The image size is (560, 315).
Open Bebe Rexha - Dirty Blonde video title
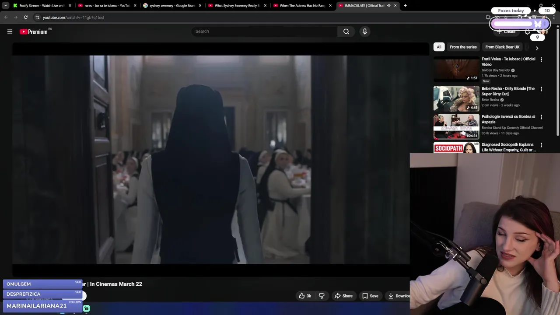point(508,91)
